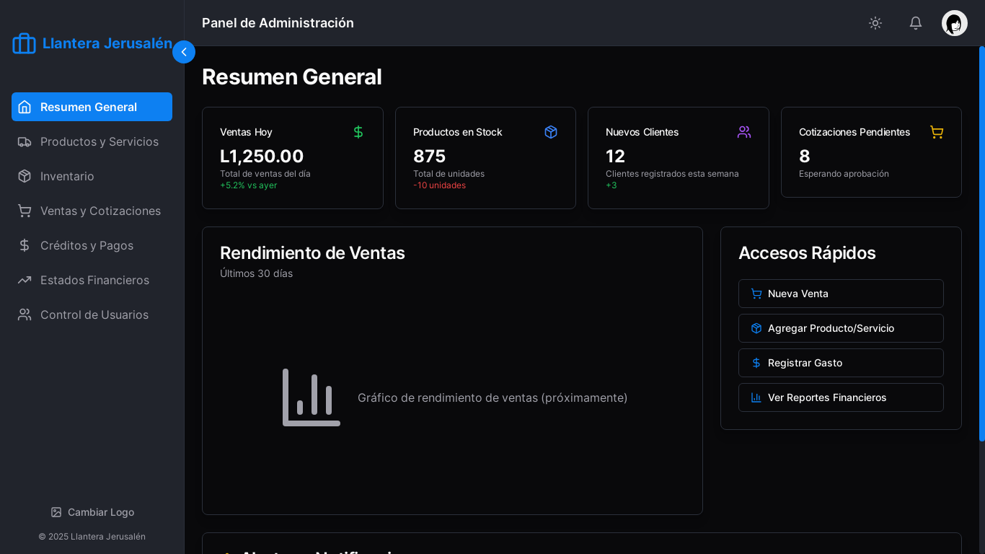The width and height of the screenshot is (985, 554).
Task: Click the cart icon in Nueva Venta button
Action: click(x=756, y=294)
